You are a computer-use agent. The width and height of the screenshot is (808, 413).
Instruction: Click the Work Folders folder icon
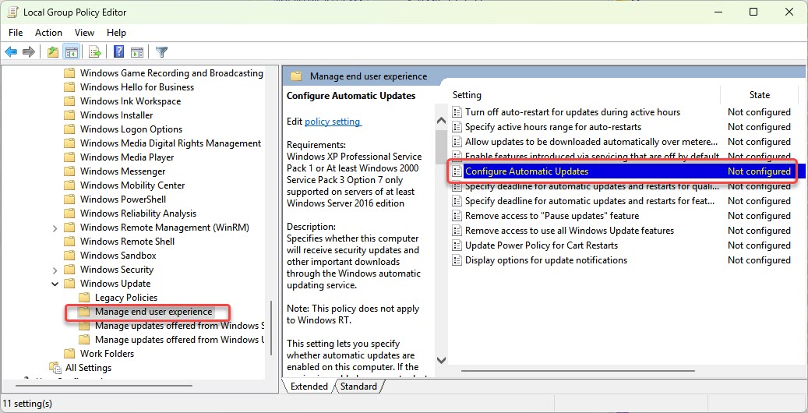[x=69, y=354]
